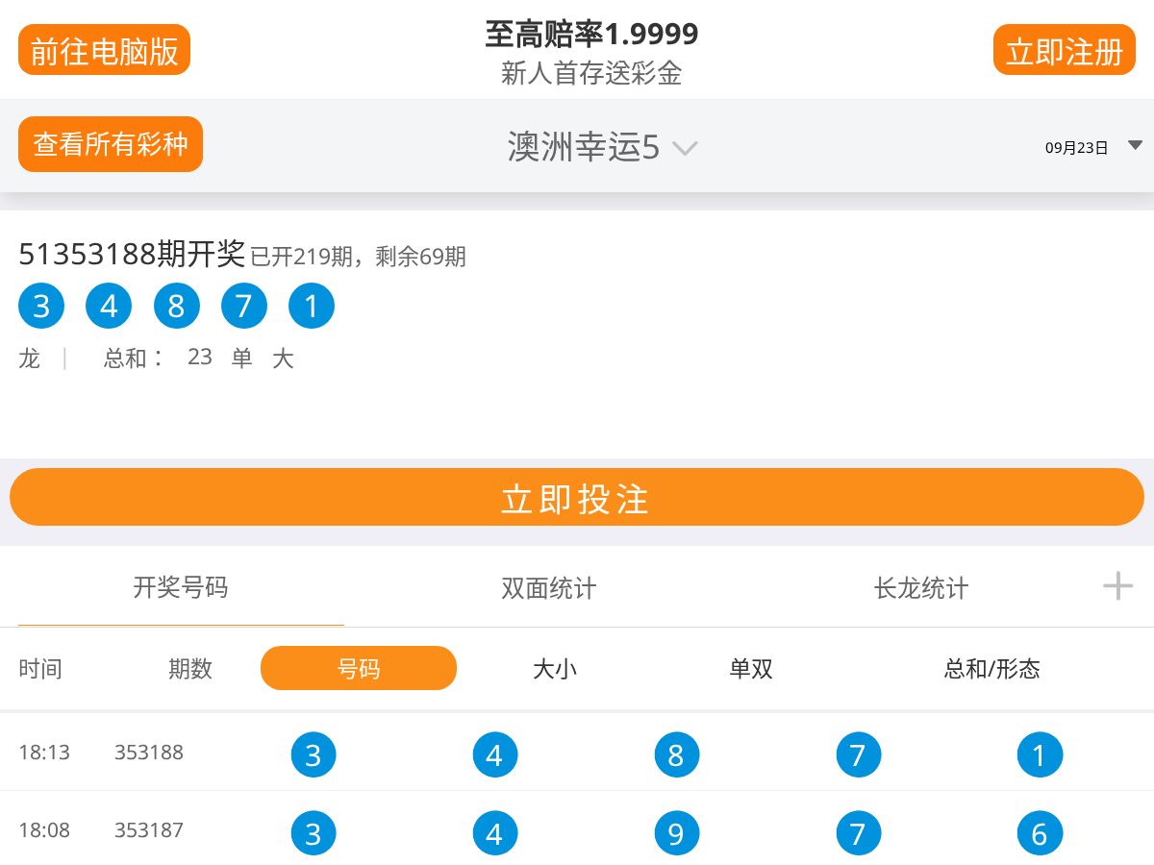Switch to the 开奖号码 tab
Screen dimensions: 1154x865
point(181,587)
